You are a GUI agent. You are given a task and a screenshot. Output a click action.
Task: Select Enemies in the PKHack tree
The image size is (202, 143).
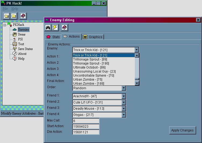(x=23, y=30)
